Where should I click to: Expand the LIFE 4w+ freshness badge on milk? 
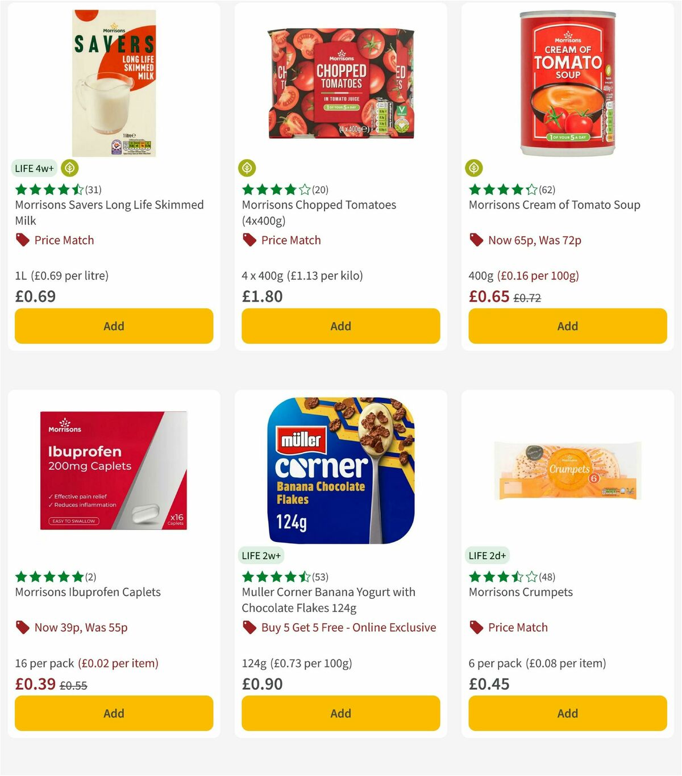pos(33,168)
